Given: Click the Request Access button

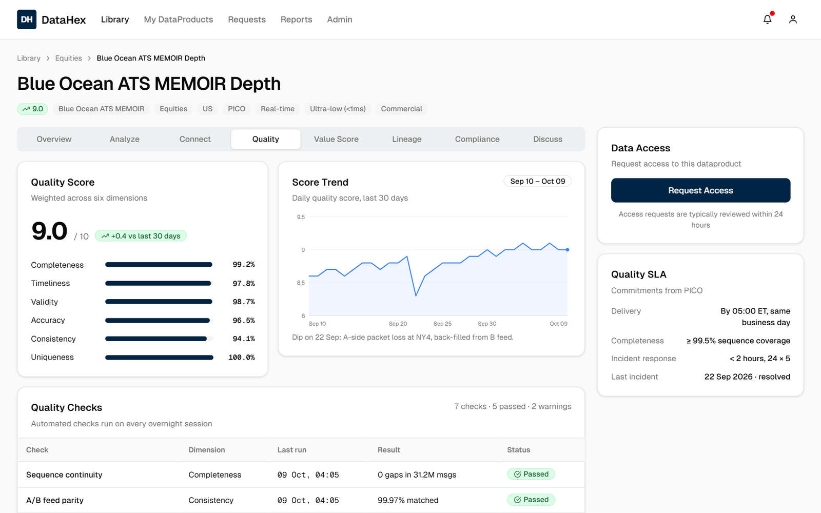Looking at the screenshot, I should [x=700, y=190].
